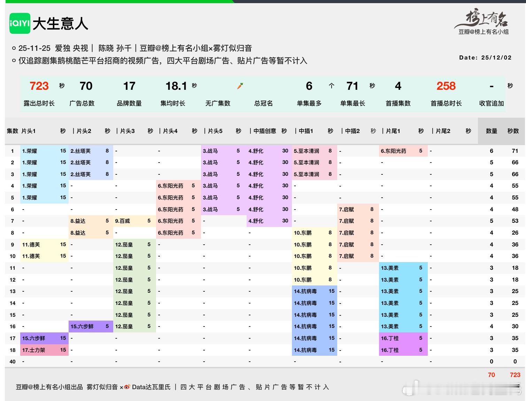The image size is (526, 401).
Task: Click the 数量 column header
Action: coord(492,131)
